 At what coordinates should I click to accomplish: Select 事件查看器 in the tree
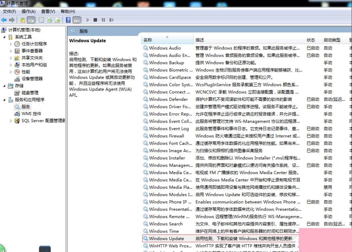(32, 51)
